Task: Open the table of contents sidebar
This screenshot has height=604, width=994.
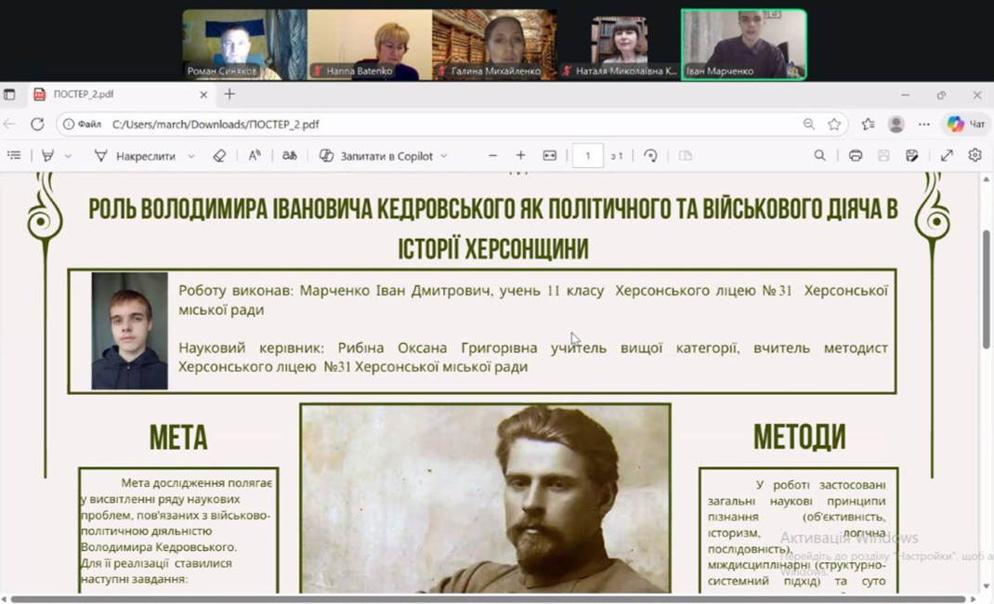Action: (13, 156)
